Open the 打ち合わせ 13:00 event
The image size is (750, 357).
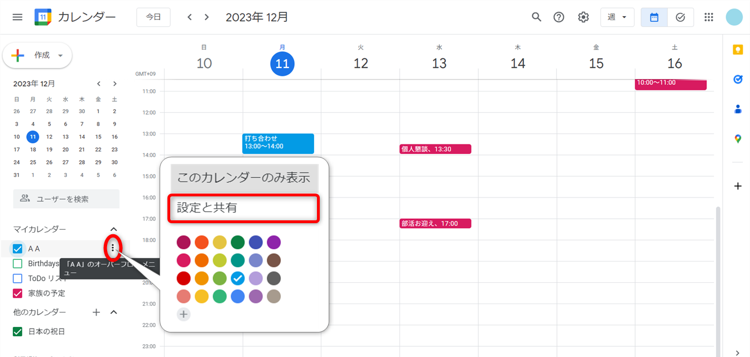pos(278,143)
